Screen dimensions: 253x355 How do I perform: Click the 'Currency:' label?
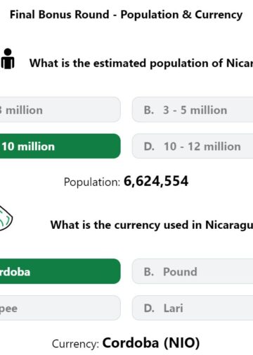click(76, 344)
